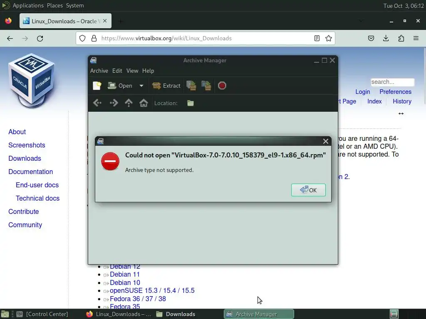Open the Edit menu in Archive Manager

[117, 71]
